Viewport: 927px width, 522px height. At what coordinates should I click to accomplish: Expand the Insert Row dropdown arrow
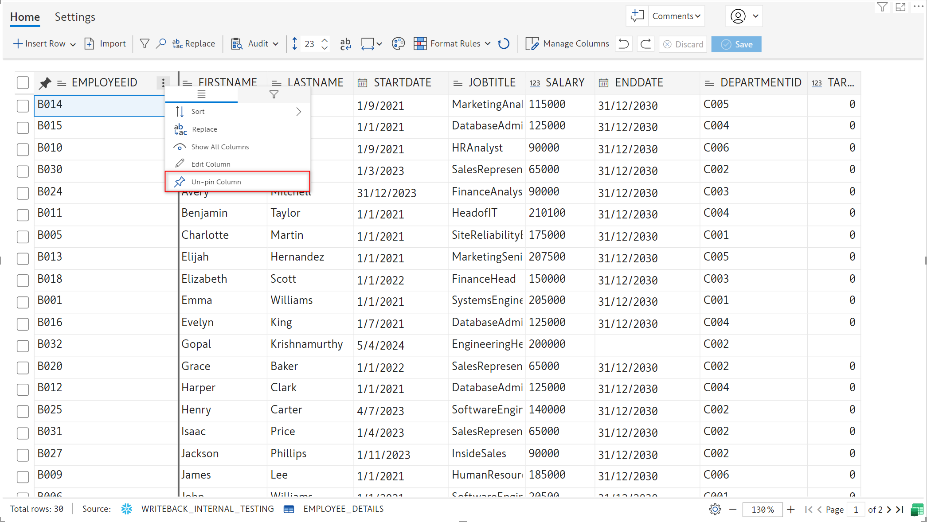(73, 44)
